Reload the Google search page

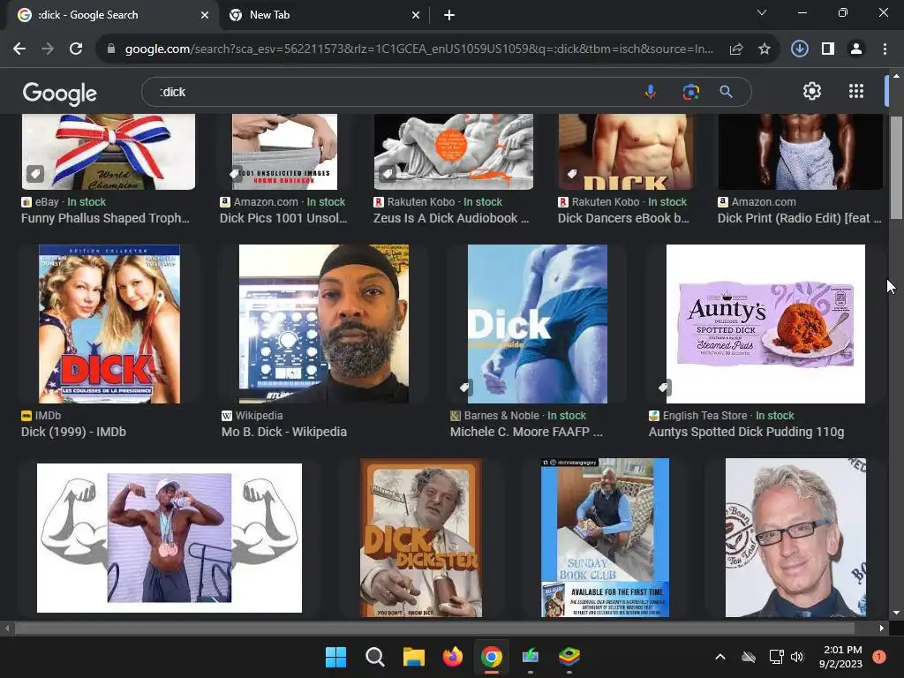(x=76, y=49)
